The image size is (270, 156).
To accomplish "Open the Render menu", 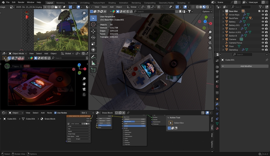I will pyautogui.click(x=21, y=2).
